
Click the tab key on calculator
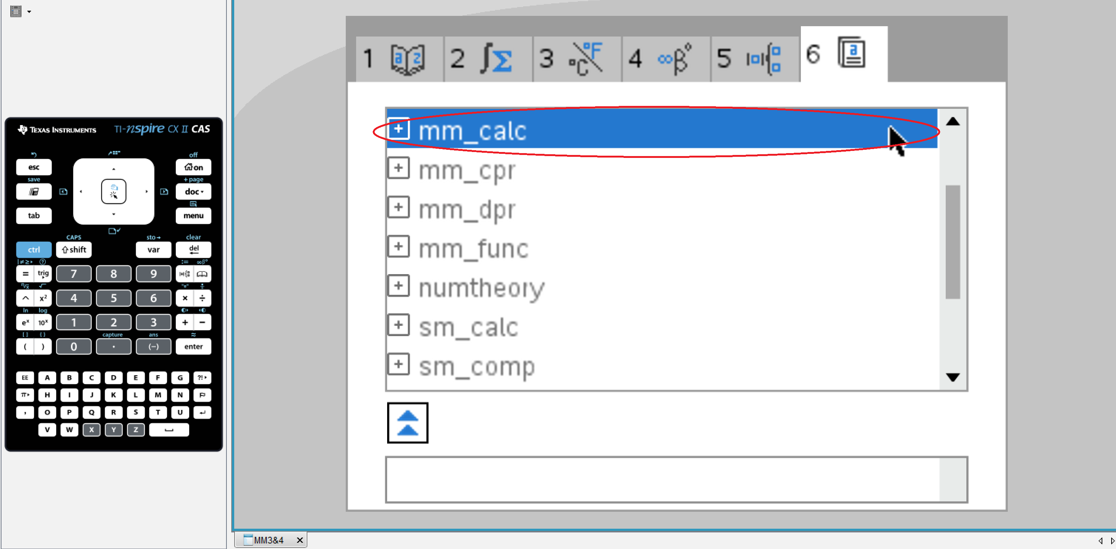[34, 215]
